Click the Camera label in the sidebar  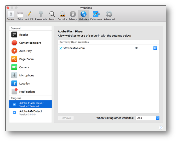tap(24, 67)
